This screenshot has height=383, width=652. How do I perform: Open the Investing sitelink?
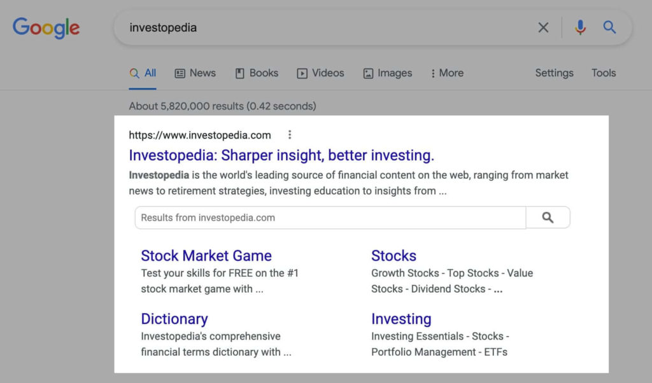coord(401,319)
